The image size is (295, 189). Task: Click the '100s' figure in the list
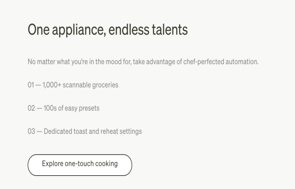point(50,108)
